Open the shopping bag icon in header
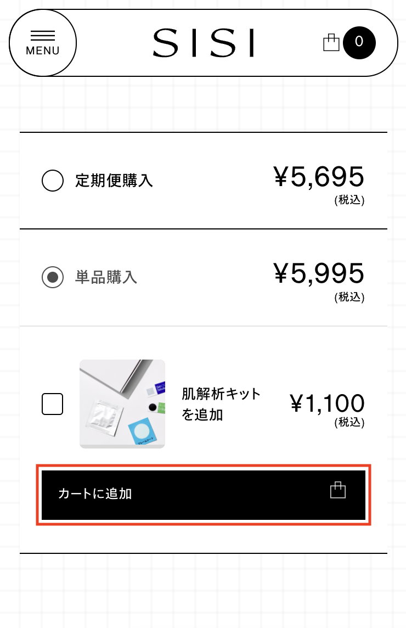The image size is (406, 628). click(x=331, y=42)
